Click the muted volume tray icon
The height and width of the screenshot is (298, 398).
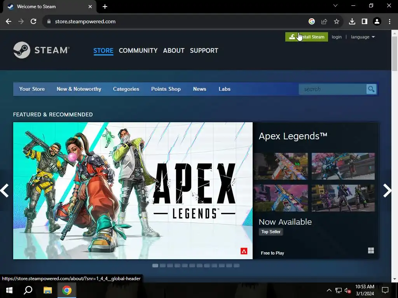(347, 290)
